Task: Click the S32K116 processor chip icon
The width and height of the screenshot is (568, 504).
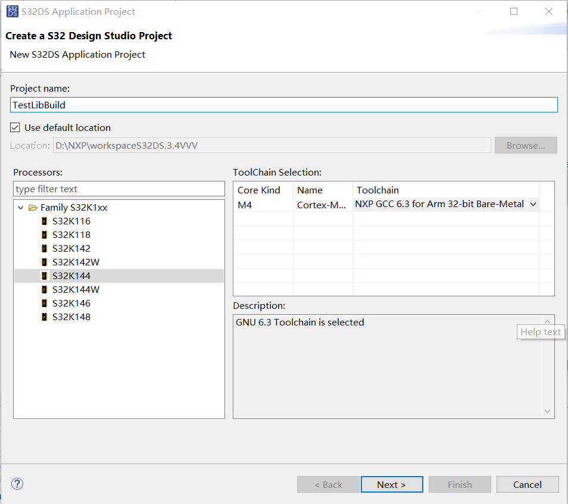Action: click(44, 221)
